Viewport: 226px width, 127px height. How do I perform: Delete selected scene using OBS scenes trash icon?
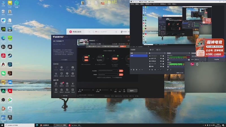click(134, 70)
